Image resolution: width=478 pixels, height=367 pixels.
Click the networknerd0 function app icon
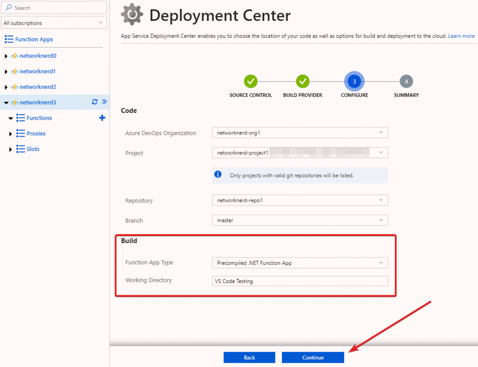tap(14, 56)
